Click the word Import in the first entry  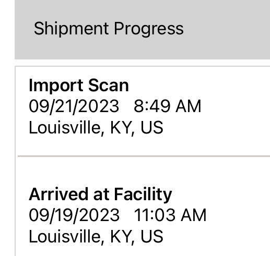pyautogui.click(x=56, y=86)
